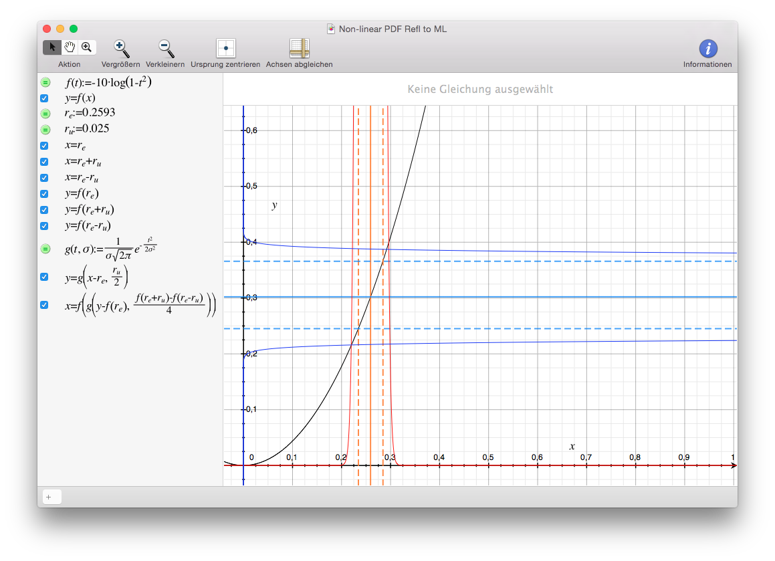Click the Ursprung zentrieren icon
Image resolution: width=775 pixels, height=561 pixels.
(226, 48)
